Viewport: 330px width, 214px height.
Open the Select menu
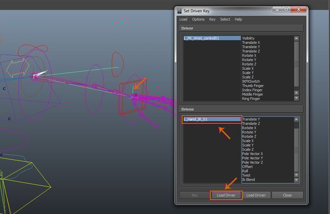tap(225, 19)
